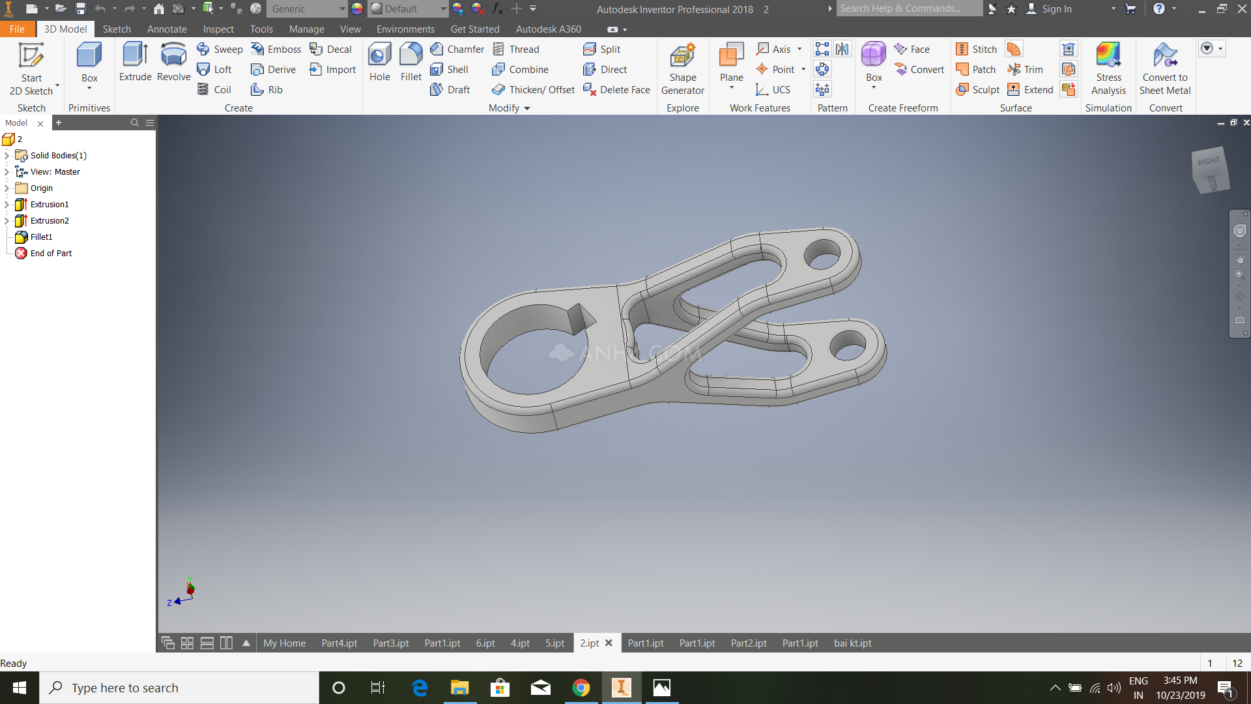Viewport: 1251px width, 704px height.
Task: Expand the Extrusion1 feature
Action: 7,205
